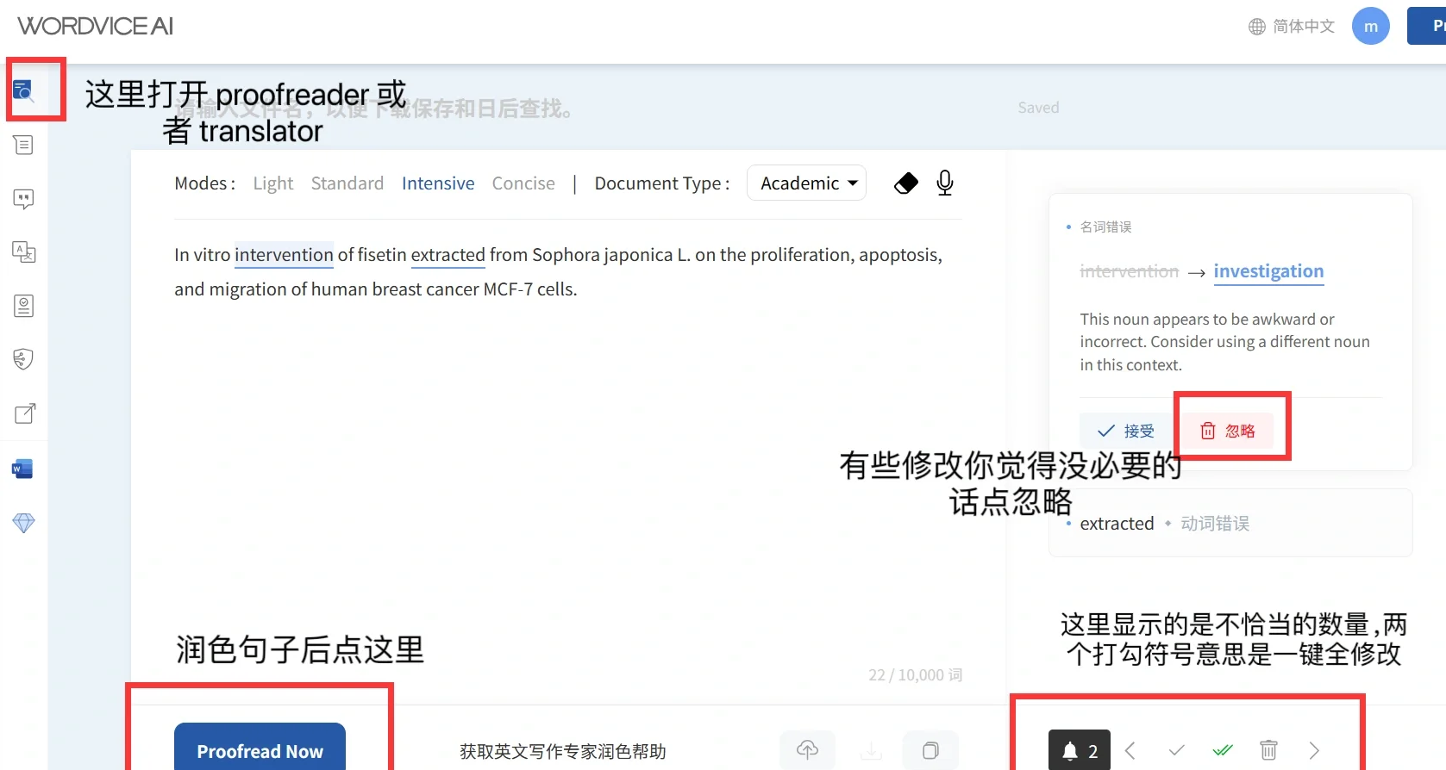Image resolution: width=1446 pixels, height=770 pixels.
Task: Select Light mode
Action: click(273, 183)
